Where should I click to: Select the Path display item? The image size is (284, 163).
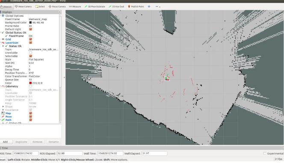pyautogui.click(x=8, y=120)
